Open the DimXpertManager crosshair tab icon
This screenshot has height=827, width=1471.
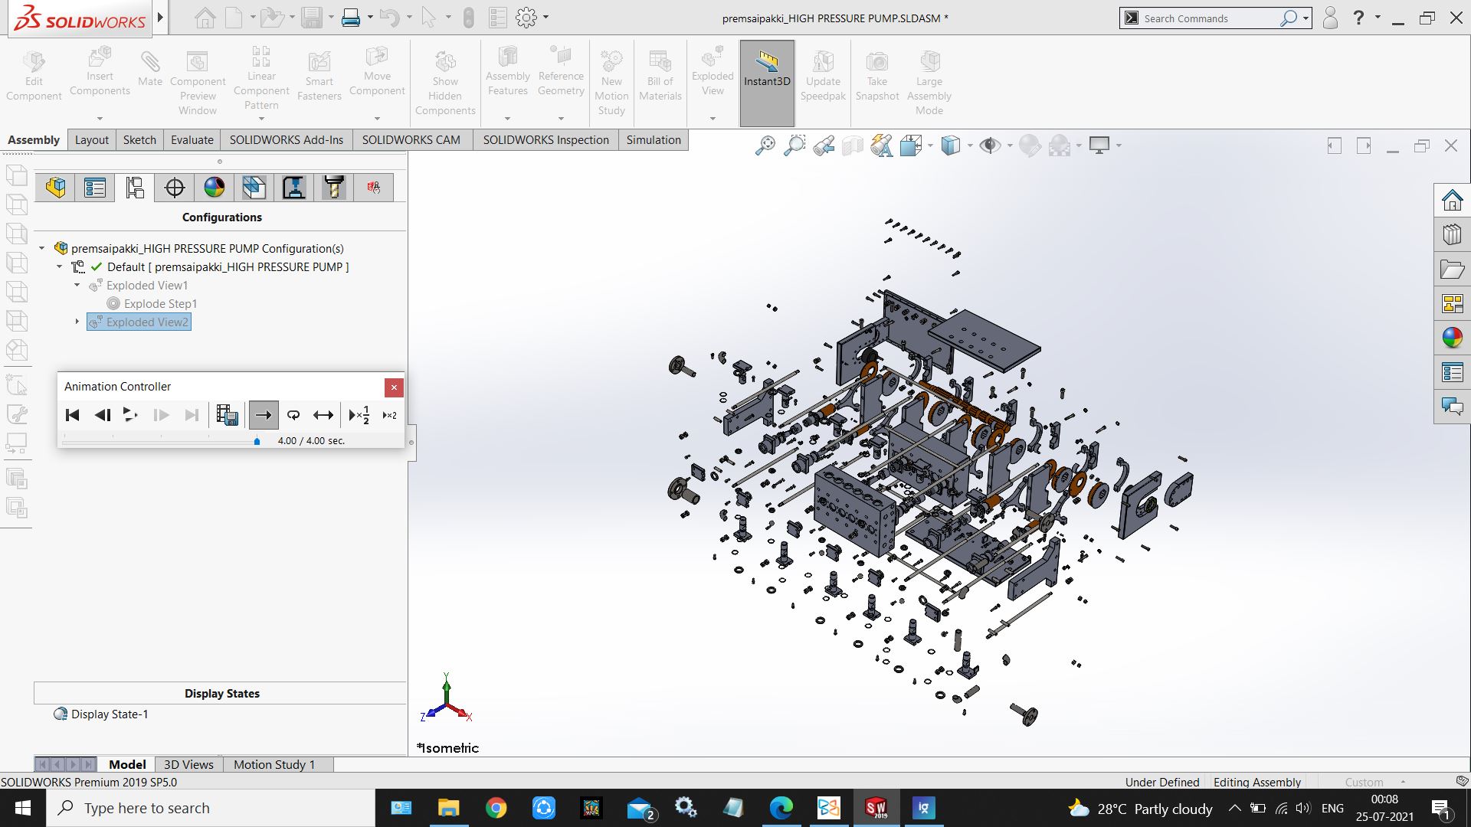tap(175, 188)
